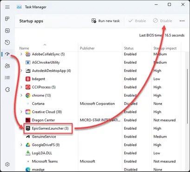Select the bdagent row name
The image size is (190, 172).
pos(39,79)
